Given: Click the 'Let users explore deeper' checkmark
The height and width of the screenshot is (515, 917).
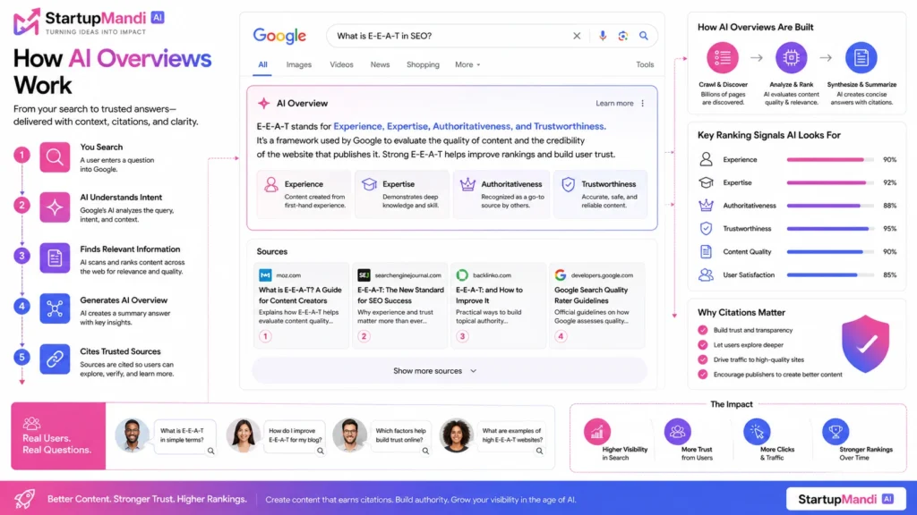Looking at the screenshot, I should pyautogui.click(x=703, y=345).
